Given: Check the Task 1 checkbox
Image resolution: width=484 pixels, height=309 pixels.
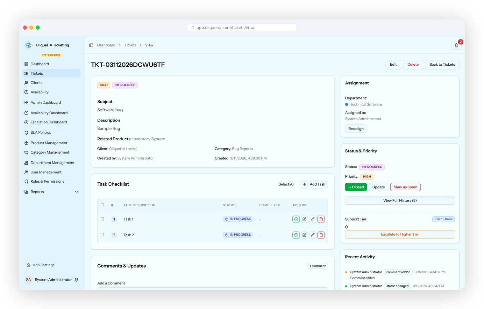Looking at the screenshot, I should pyautogui.click(x=102, y=219).
